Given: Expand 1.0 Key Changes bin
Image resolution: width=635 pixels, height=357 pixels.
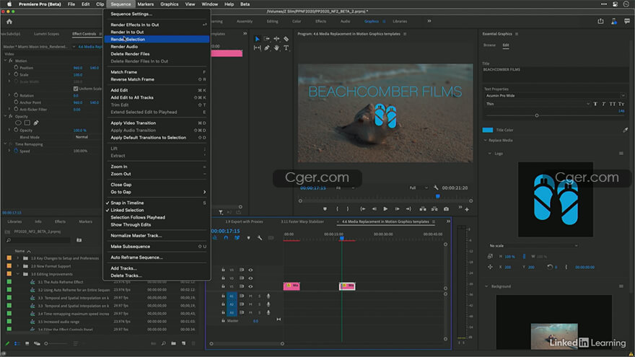Looking at the screenshot, I should pyautogui.click(x=18, y=258).
